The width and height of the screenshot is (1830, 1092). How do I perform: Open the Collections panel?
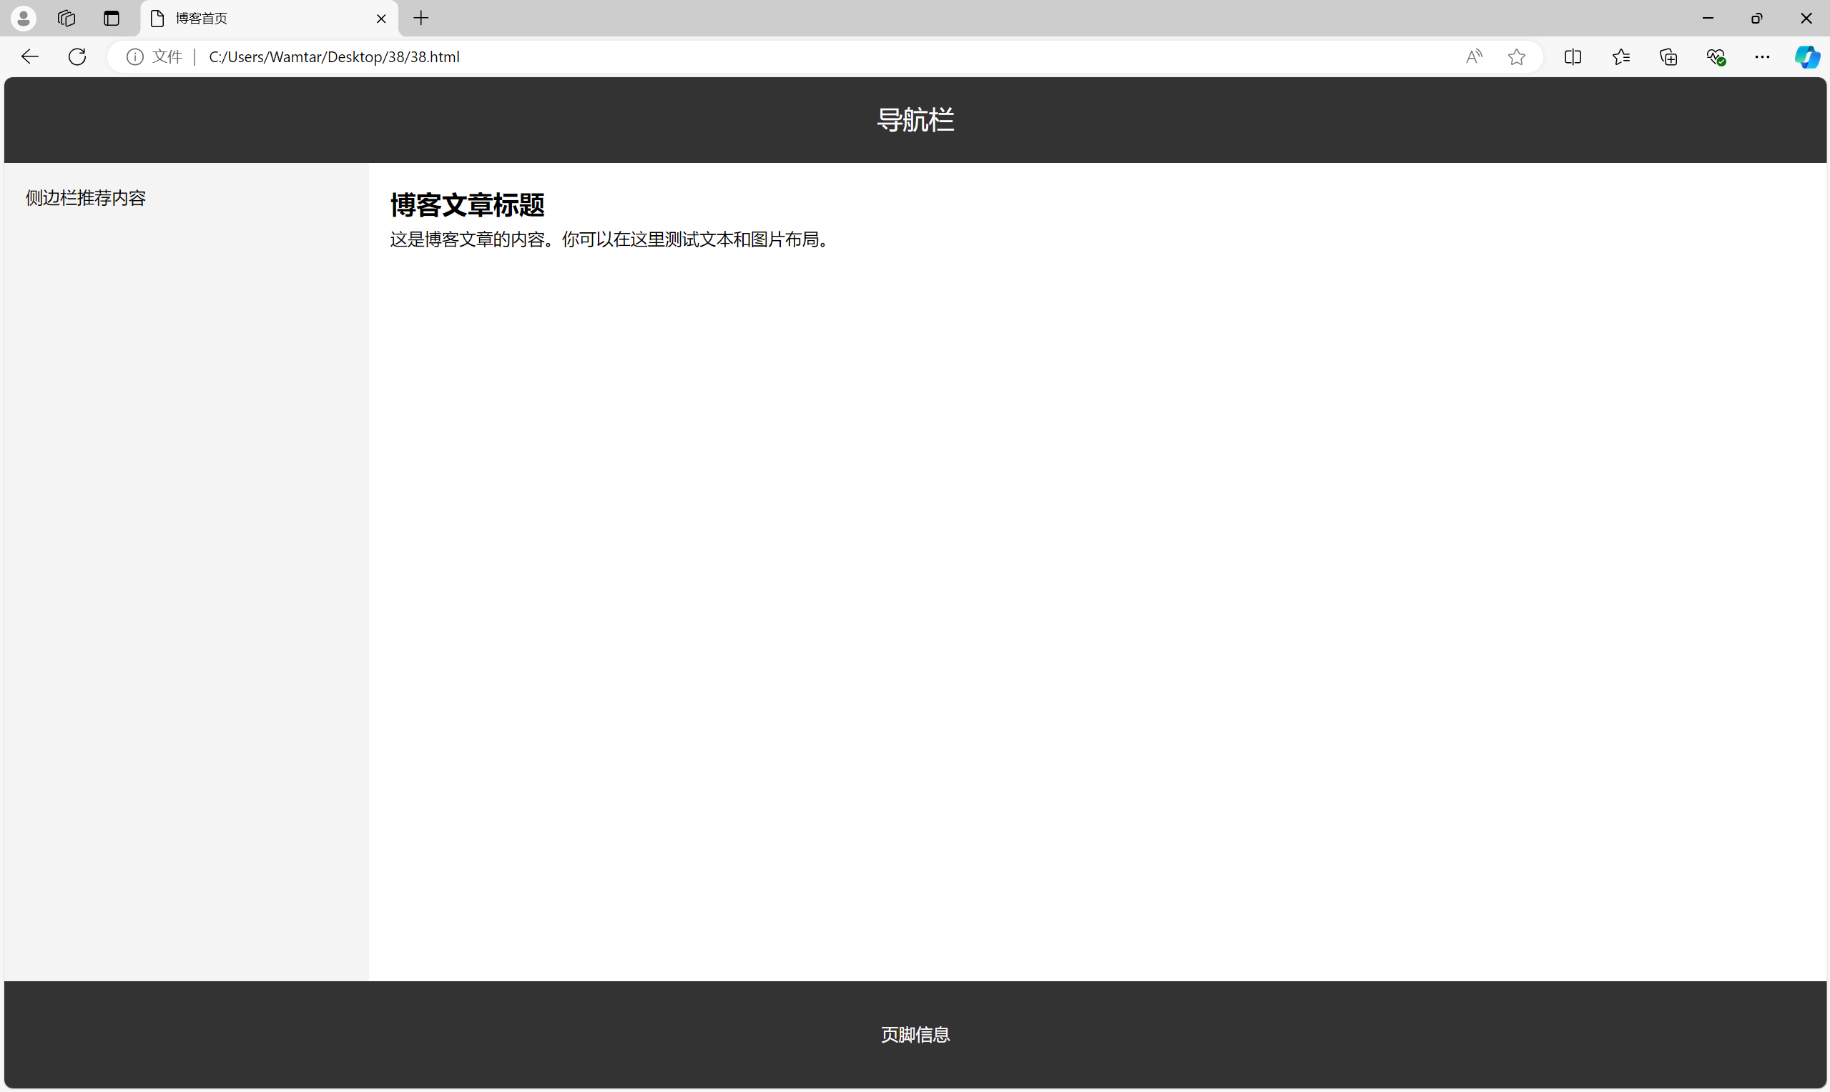[1669, 56]
